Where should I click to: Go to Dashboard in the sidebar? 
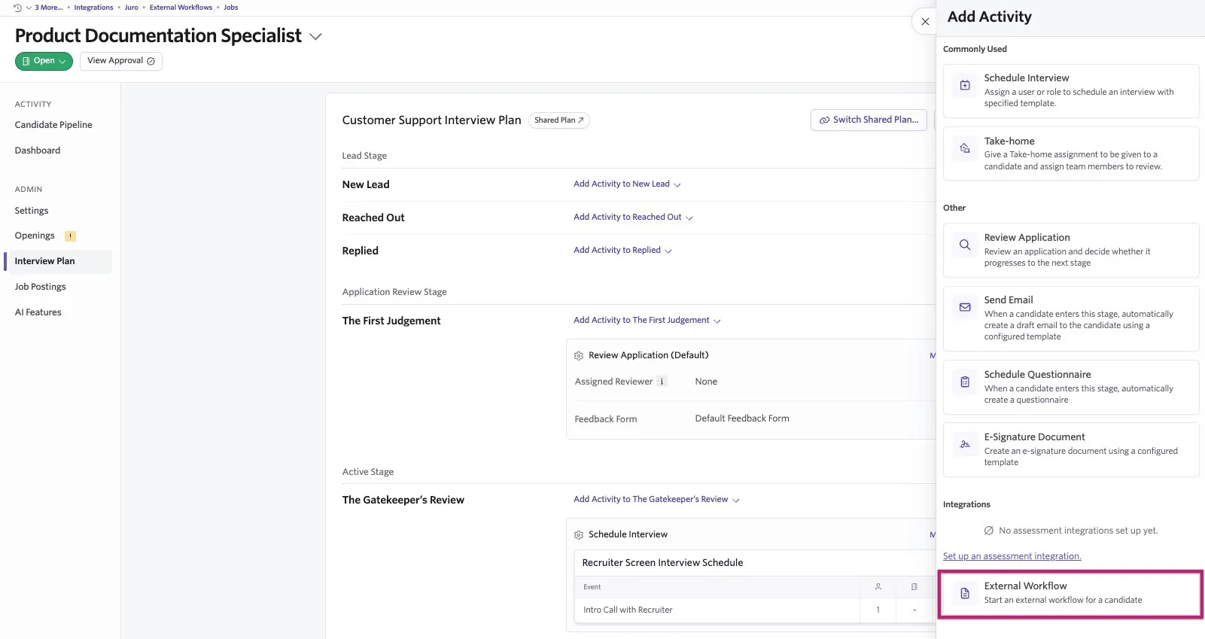[38, 151]
